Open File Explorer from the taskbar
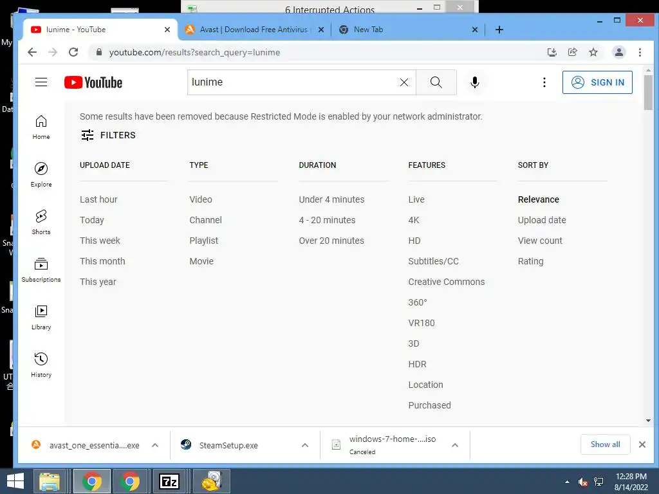Image resolution: width=659 pixels, height=494 pixels. pyautogui.click(x=50, y=481)
